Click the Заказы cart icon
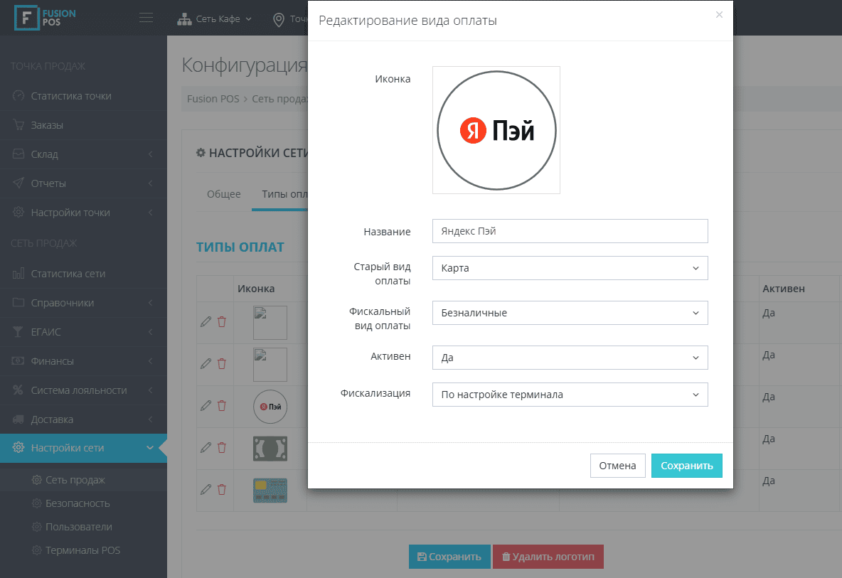 click(18, 125)
